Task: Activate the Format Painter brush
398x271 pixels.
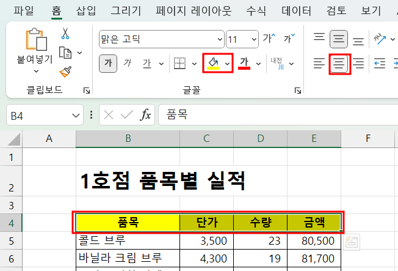Action: tap(65, 72)
